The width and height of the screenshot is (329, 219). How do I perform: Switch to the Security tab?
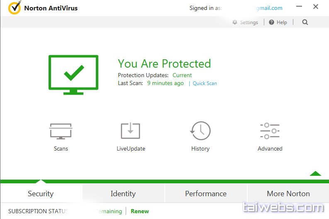(41, 194)
